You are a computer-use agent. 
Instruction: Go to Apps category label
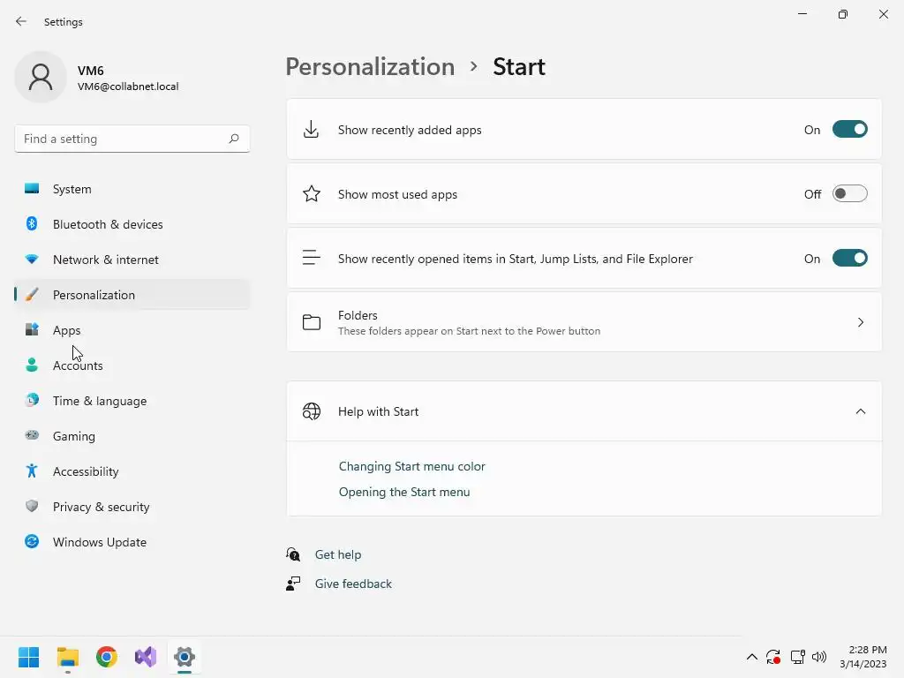pos(67,330)
